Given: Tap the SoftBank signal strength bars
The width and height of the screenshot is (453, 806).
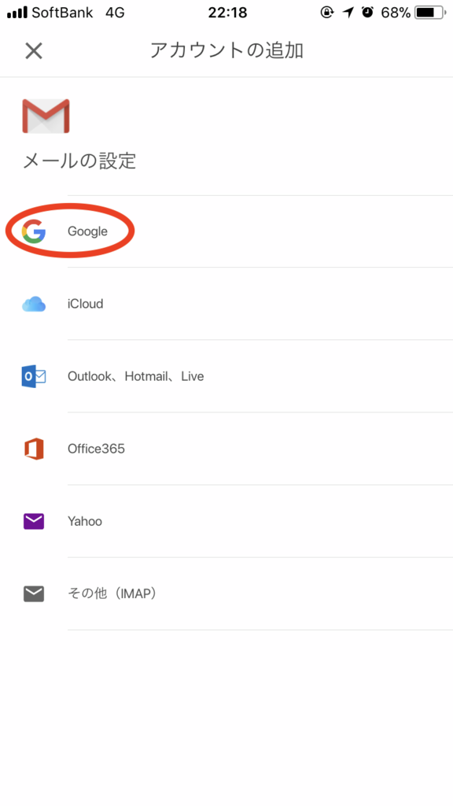Looking at the screenshot, I should [17, 13].
